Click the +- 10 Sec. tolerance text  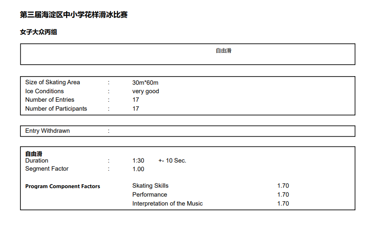(x=172, y=160)
